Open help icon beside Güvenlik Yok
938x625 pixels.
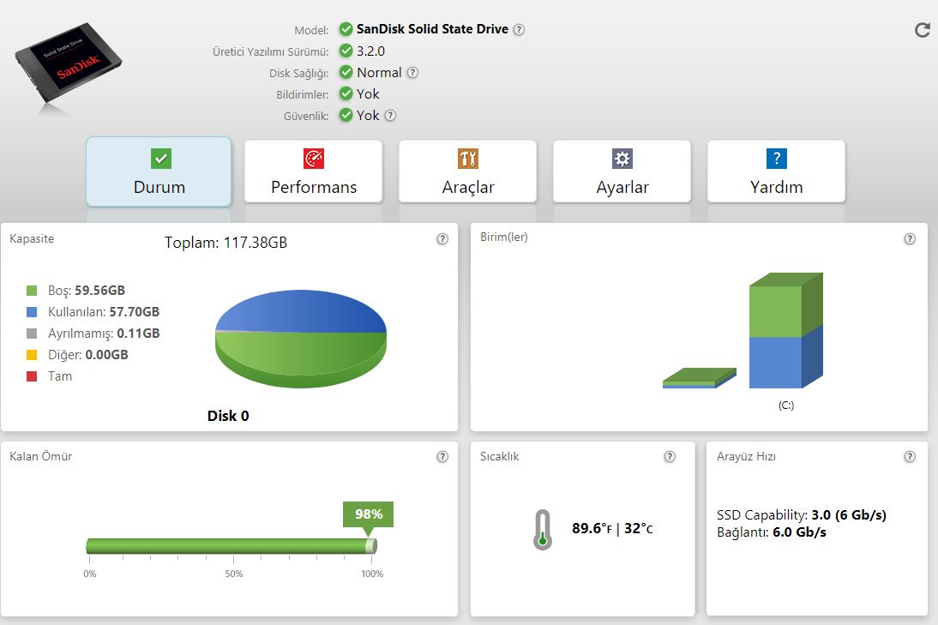390,116
